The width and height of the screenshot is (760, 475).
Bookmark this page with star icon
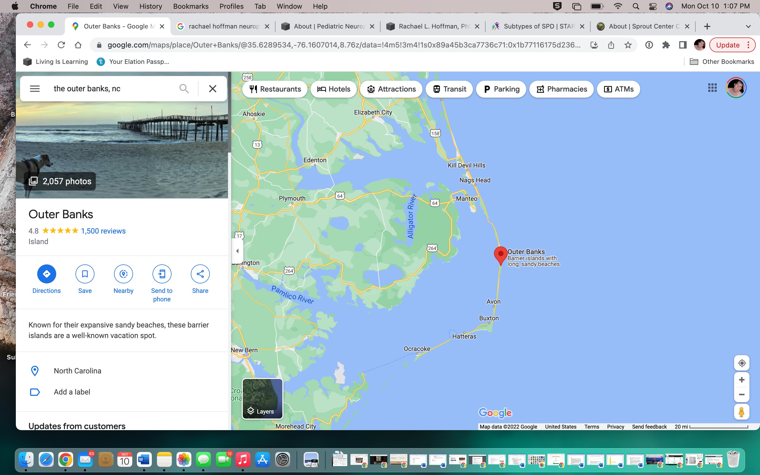[x=628, y=45]
